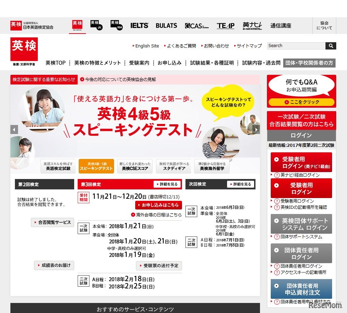Click the search magnifier icon

331,46
